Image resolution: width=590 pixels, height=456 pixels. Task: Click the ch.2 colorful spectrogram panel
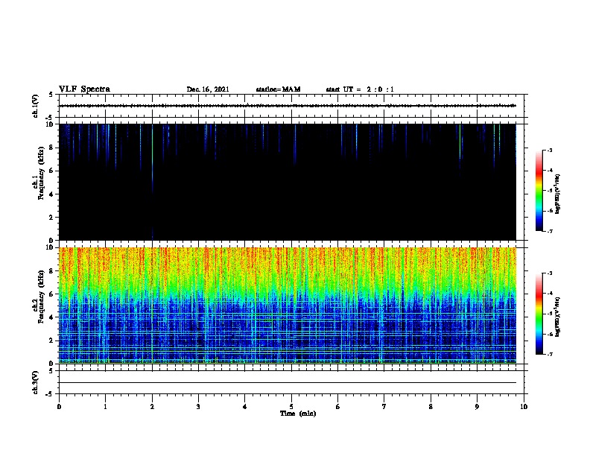[288, 305]
